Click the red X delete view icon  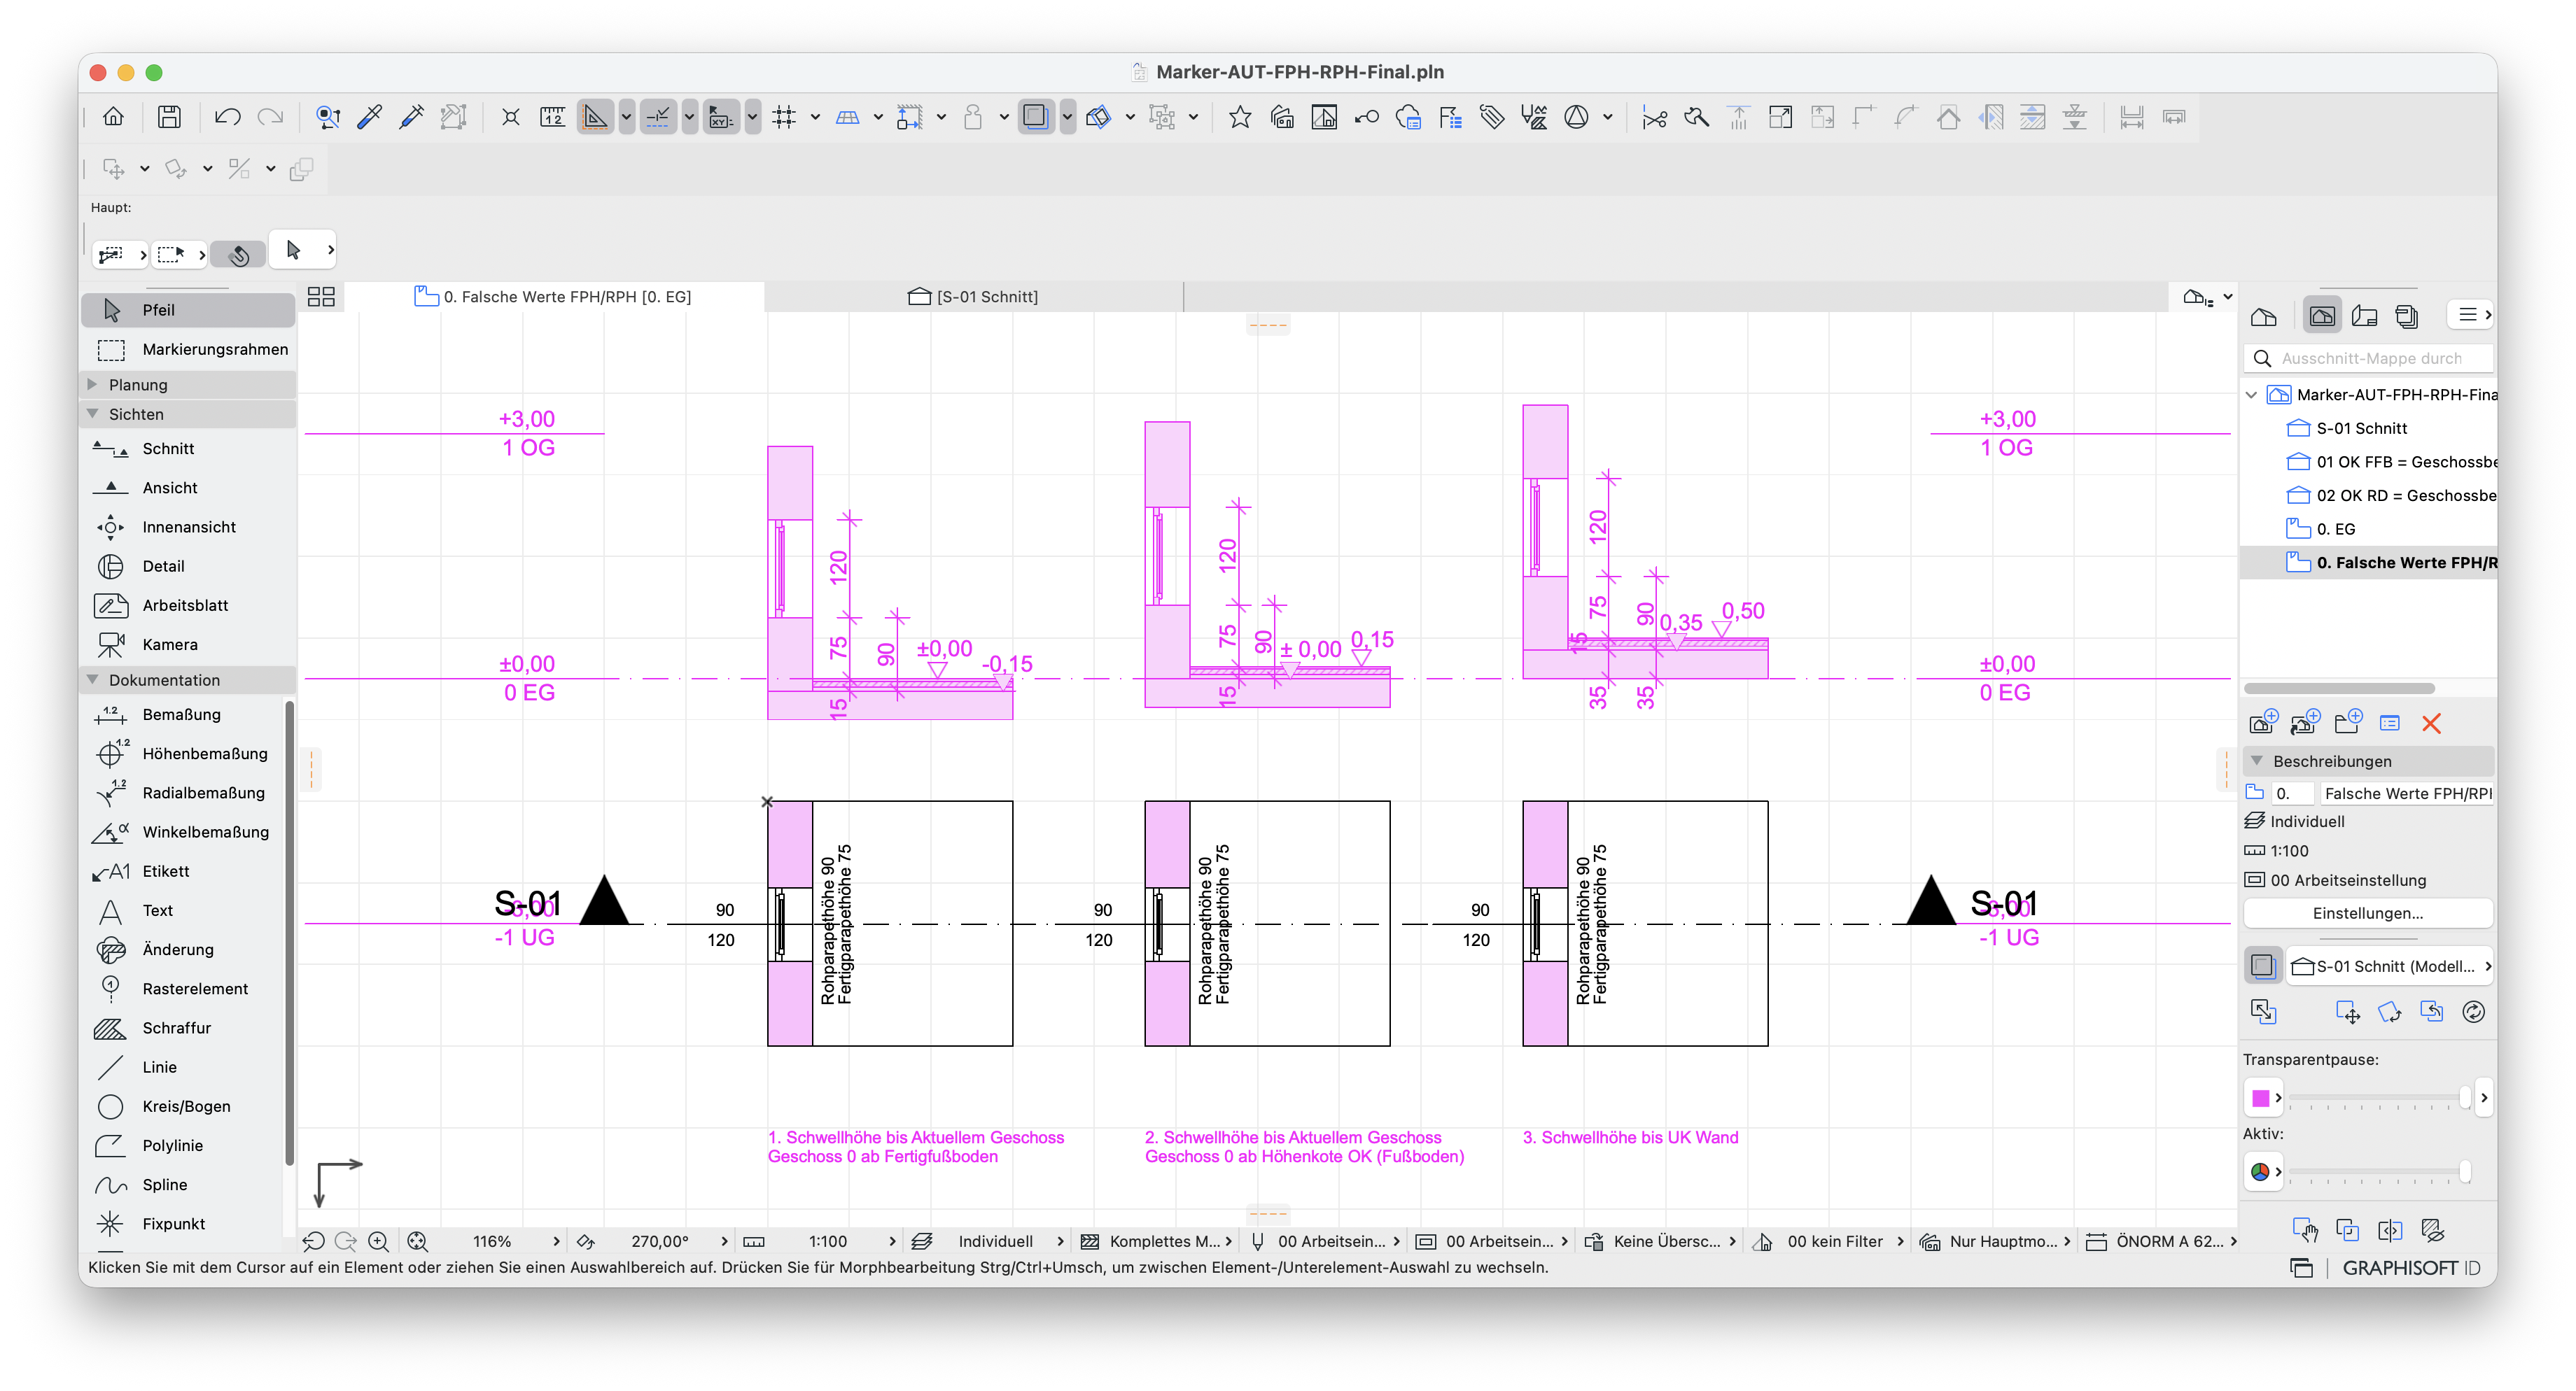point(2431,723)
